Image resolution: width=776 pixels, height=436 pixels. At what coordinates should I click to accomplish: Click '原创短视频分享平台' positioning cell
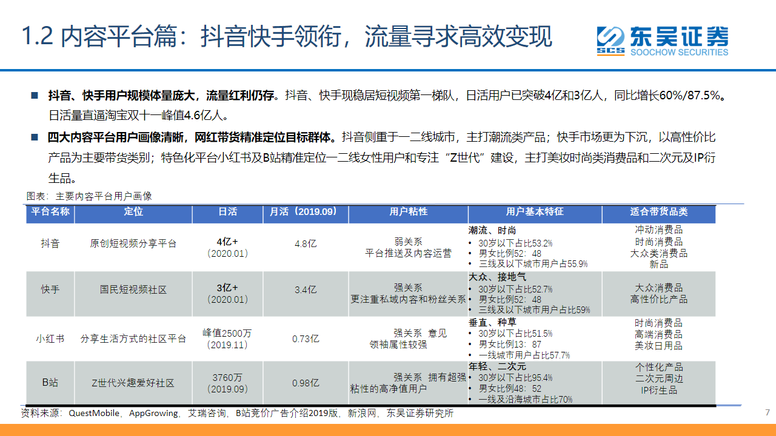[x=133, y=243]
